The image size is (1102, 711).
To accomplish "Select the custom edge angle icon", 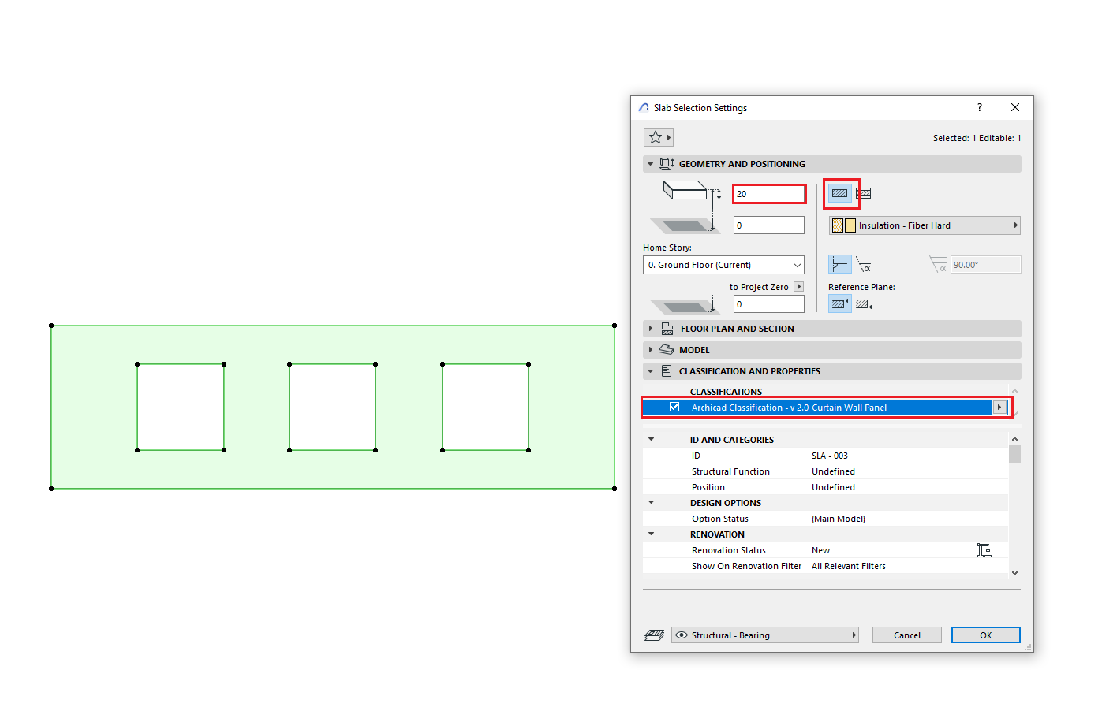I will point(864,264).
